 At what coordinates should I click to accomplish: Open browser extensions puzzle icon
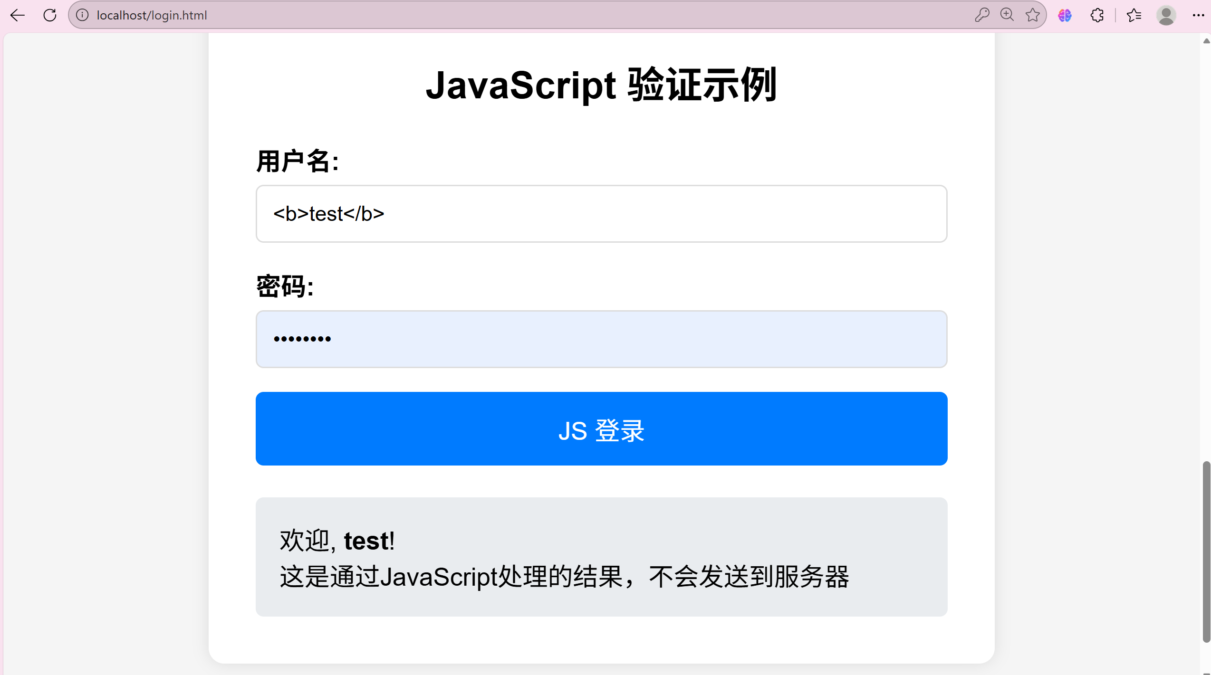point(1097,15)
